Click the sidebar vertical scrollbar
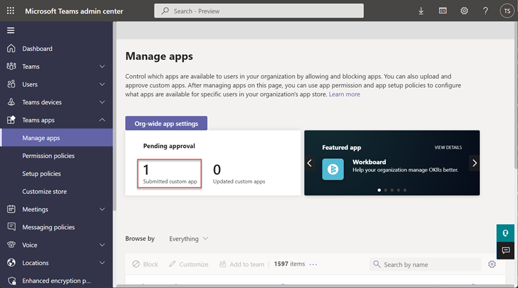Screen dimensions: 518x288 coord(115,116)
